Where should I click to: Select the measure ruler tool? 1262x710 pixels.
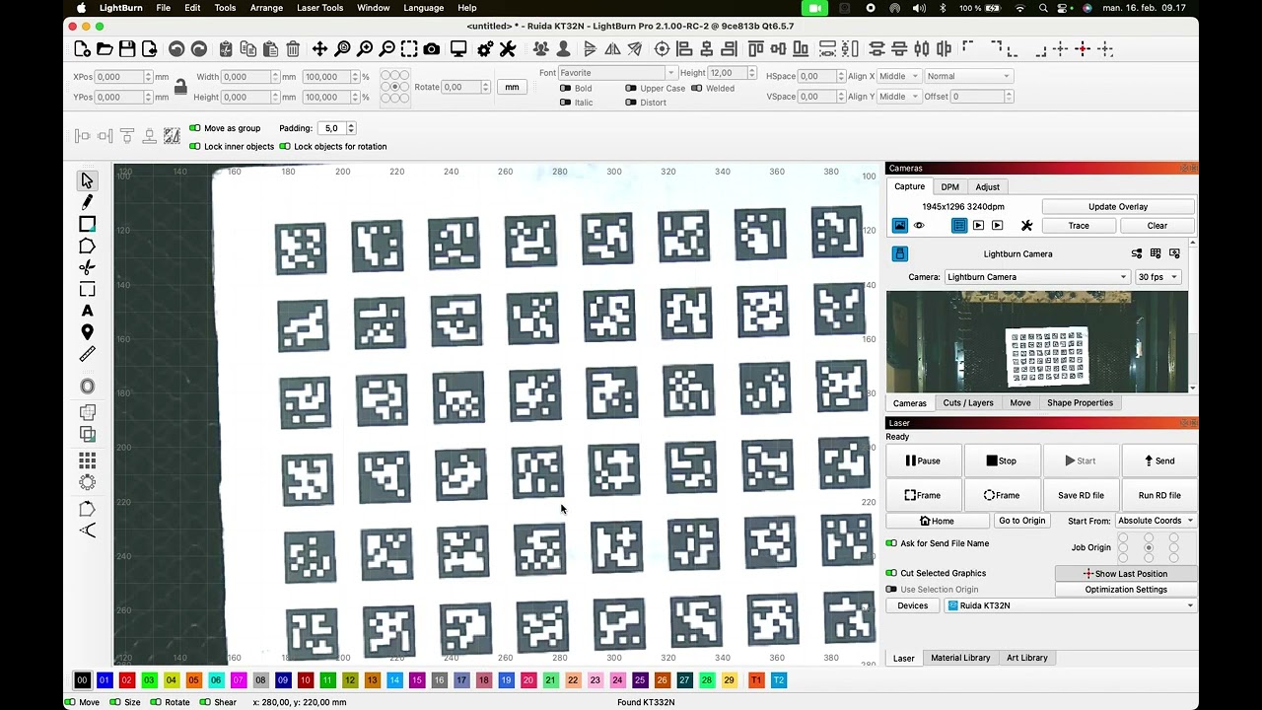(x=87, y=354)
